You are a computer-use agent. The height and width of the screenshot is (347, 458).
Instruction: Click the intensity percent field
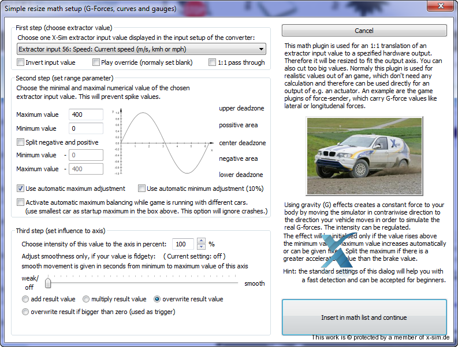point(183,245)
